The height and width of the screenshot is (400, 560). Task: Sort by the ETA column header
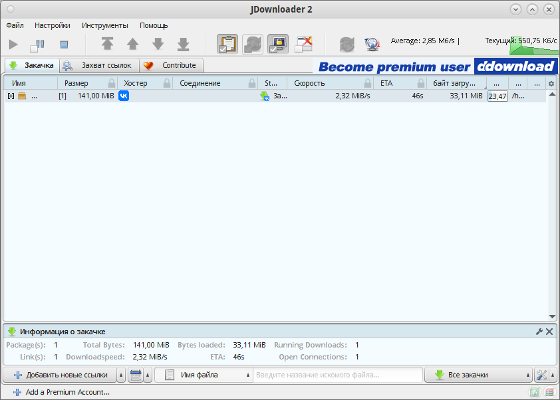pyautogui.click(x=386, y=83)
